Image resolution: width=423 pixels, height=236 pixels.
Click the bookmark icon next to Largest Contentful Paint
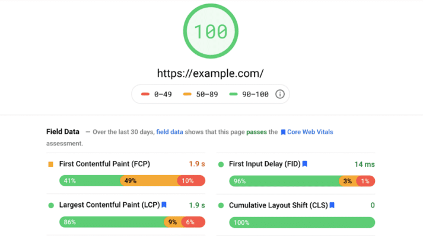(164, 205)
